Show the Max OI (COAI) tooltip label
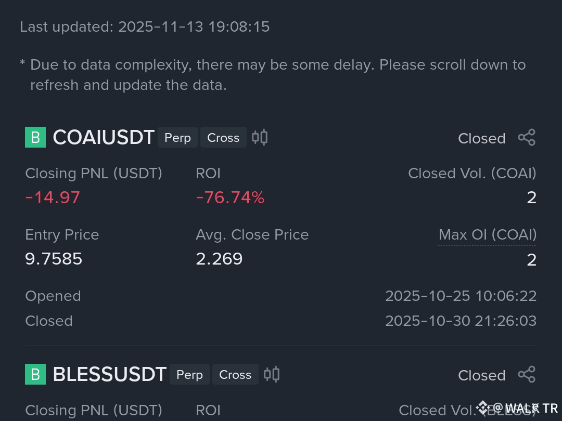 (488, 235)
